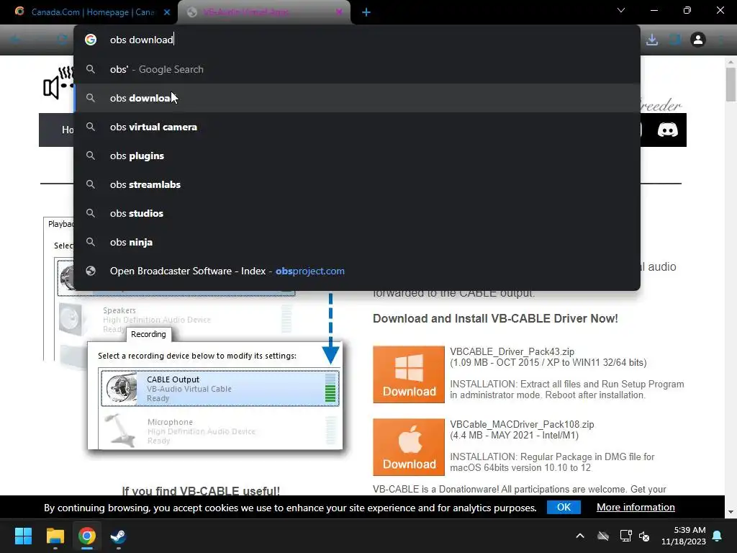Open the tab search dropdown arrow
This screenshot has width=737, height=553.
(x=621, y=10)
